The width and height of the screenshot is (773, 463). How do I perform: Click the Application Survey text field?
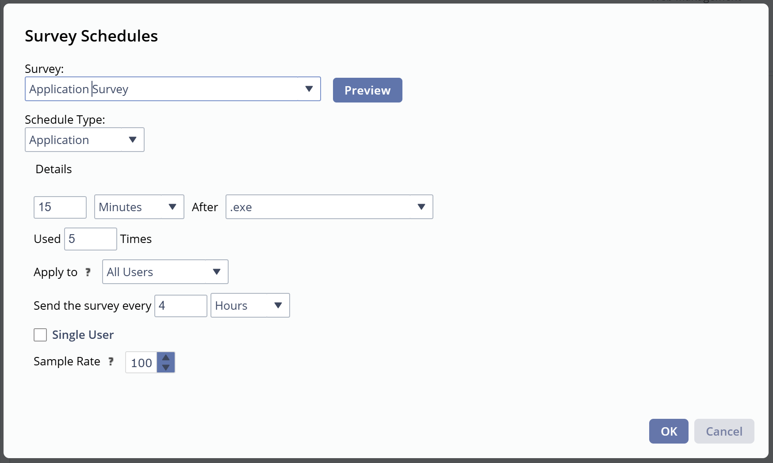[x=161, y=89]
